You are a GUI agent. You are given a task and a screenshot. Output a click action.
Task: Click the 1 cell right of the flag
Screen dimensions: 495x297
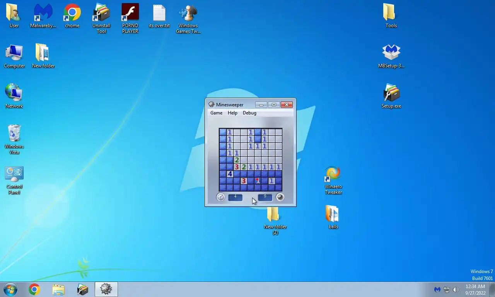pyautogui.click(x=271, y=181)
